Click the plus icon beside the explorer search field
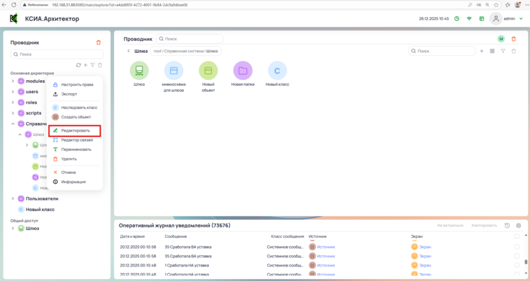The image size is (530, 281). tap(482, 51)
